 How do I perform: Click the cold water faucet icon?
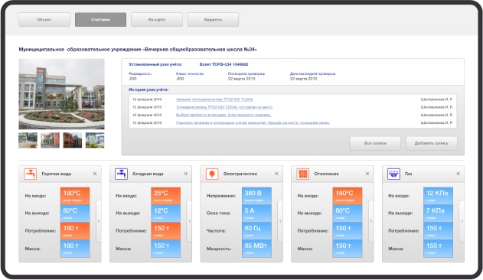click(x=121, y=174)
